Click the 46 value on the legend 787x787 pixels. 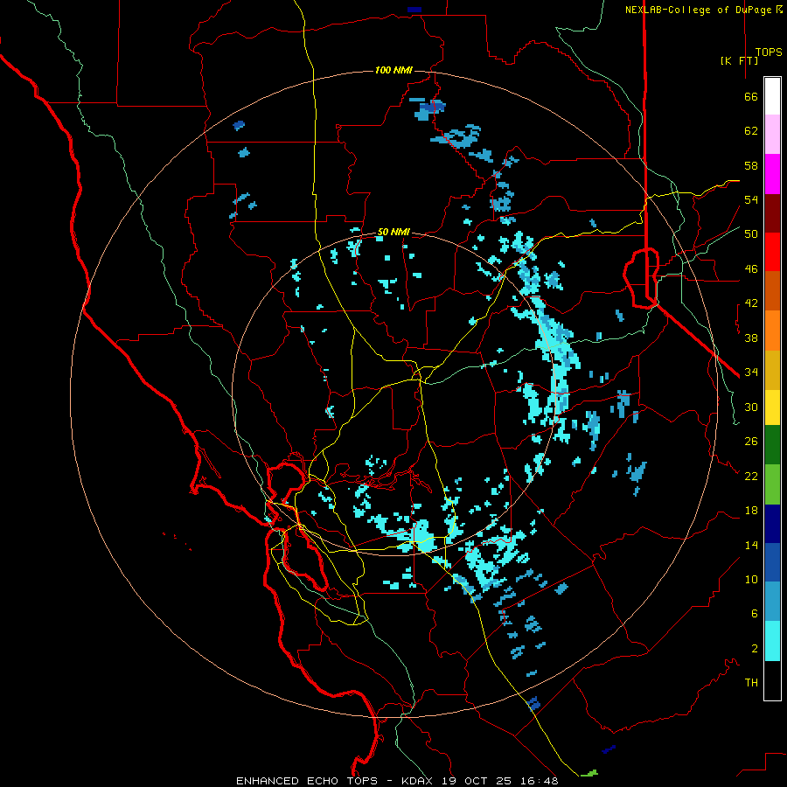coord(751,269)
